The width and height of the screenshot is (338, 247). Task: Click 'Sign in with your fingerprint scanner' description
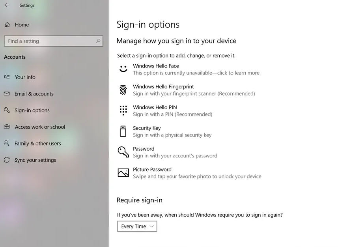194,94
